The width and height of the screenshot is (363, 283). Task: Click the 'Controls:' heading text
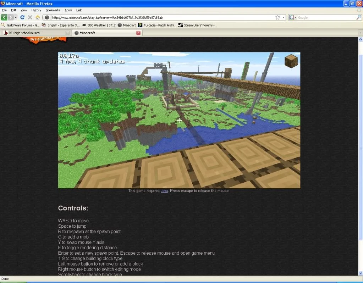point(73,208)
